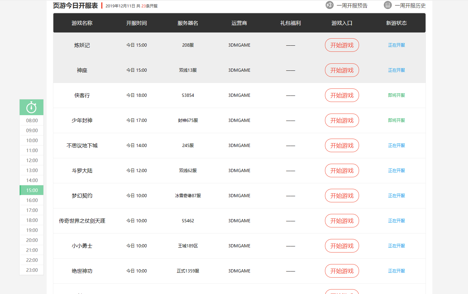This screenshot has width=468, height=294.
Task: Click 今日 14:00 time in 不思议地下城 row
Action: [x=137, y=145]
